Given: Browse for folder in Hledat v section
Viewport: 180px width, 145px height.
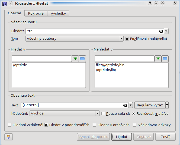Looking at the screenshot, I should tap(82, 59).
